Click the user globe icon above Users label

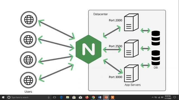point(28,80)
